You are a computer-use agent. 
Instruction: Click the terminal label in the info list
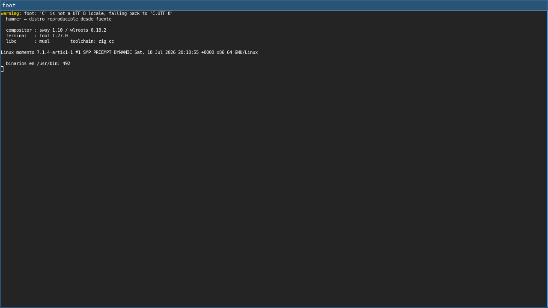(16, 36)
